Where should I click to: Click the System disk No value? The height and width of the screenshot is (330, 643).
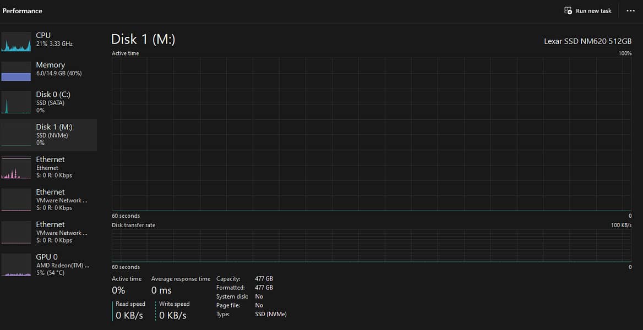pyautogui.click(x=259, y=296)
